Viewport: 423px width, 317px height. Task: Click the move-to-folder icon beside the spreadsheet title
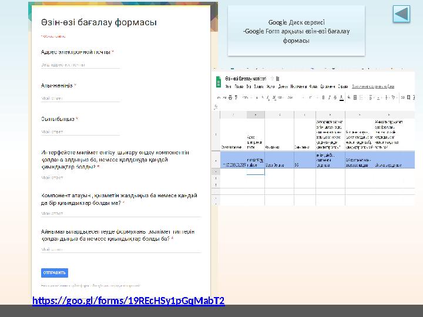coord(277,79)
